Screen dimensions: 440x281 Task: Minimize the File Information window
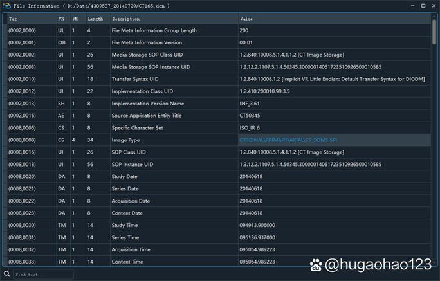(x=412, y=6)
